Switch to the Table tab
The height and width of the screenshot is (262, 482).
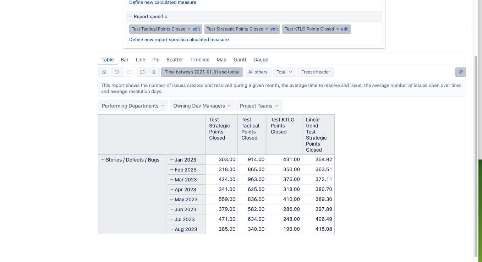pos(108,60)
